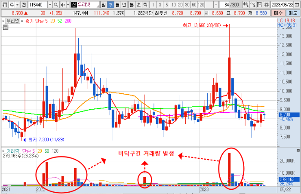Close the volume panel with x icon
Viewport: 301px width, 194px height.
point(298,150)
